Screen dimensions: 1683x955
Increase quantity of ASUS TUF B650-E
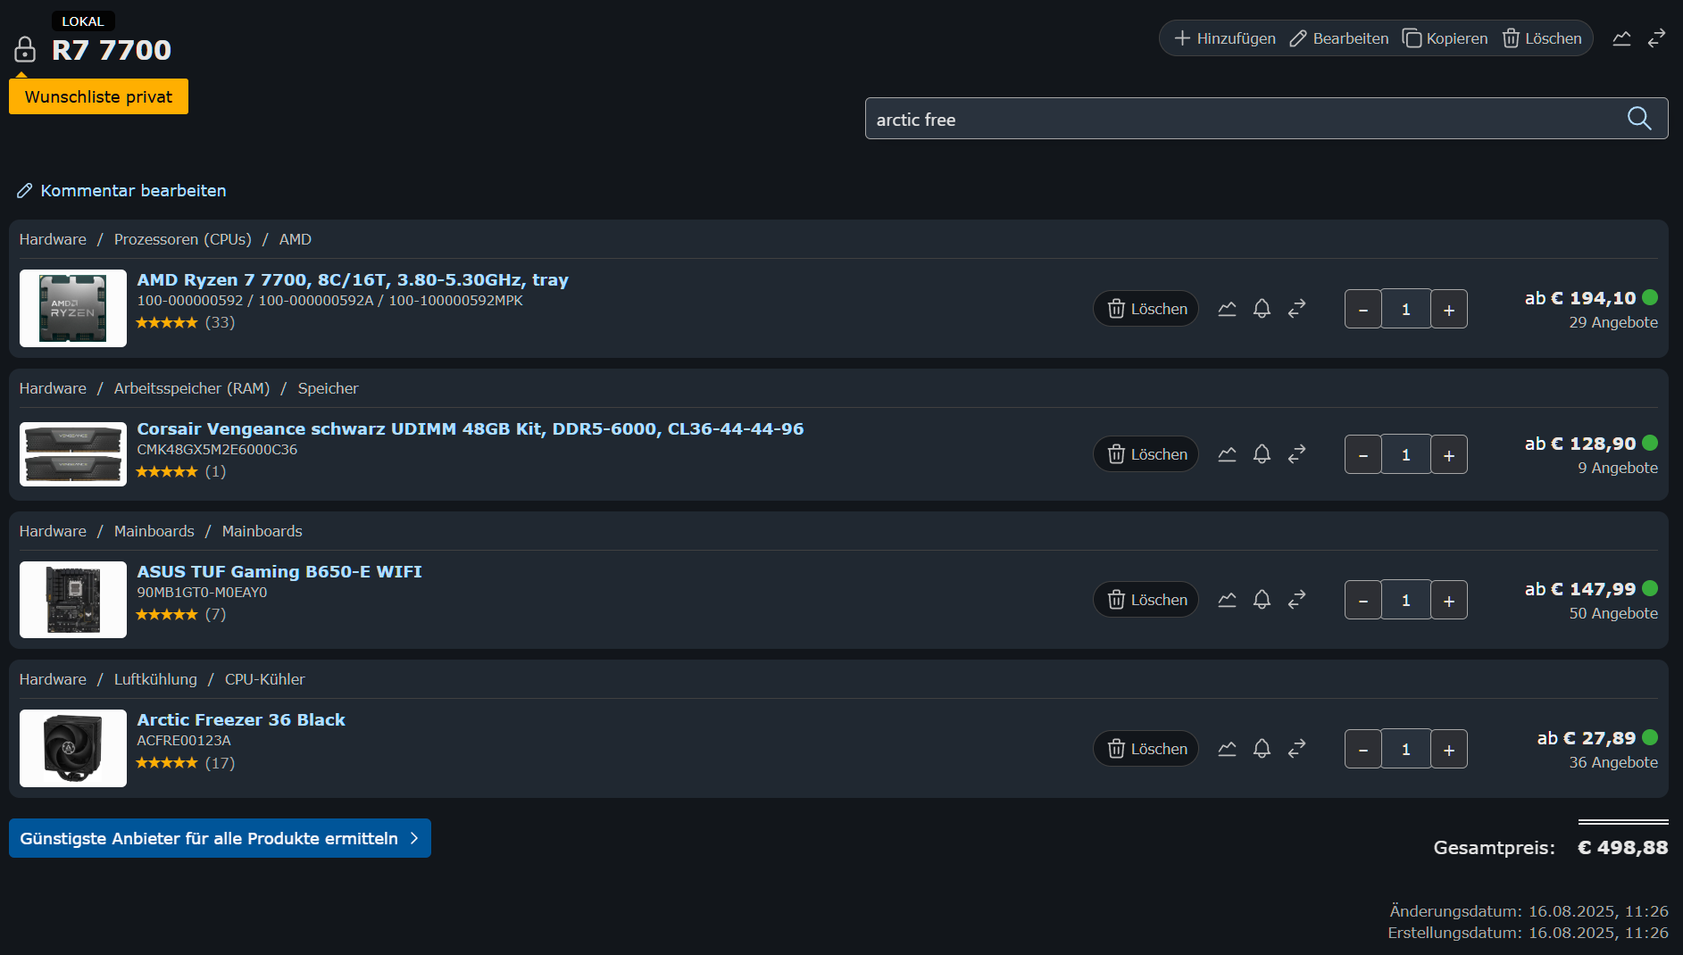pyautogui.click(x=1449, y=600)
